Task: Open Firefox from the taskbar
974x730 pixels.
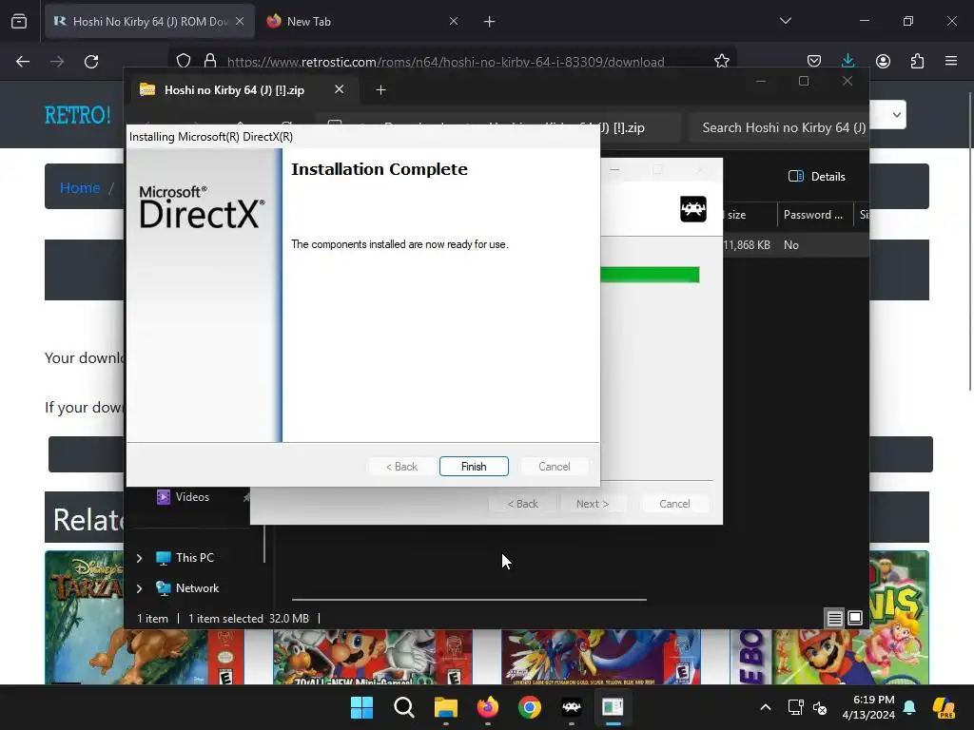Action: click(x=488, y=707)
